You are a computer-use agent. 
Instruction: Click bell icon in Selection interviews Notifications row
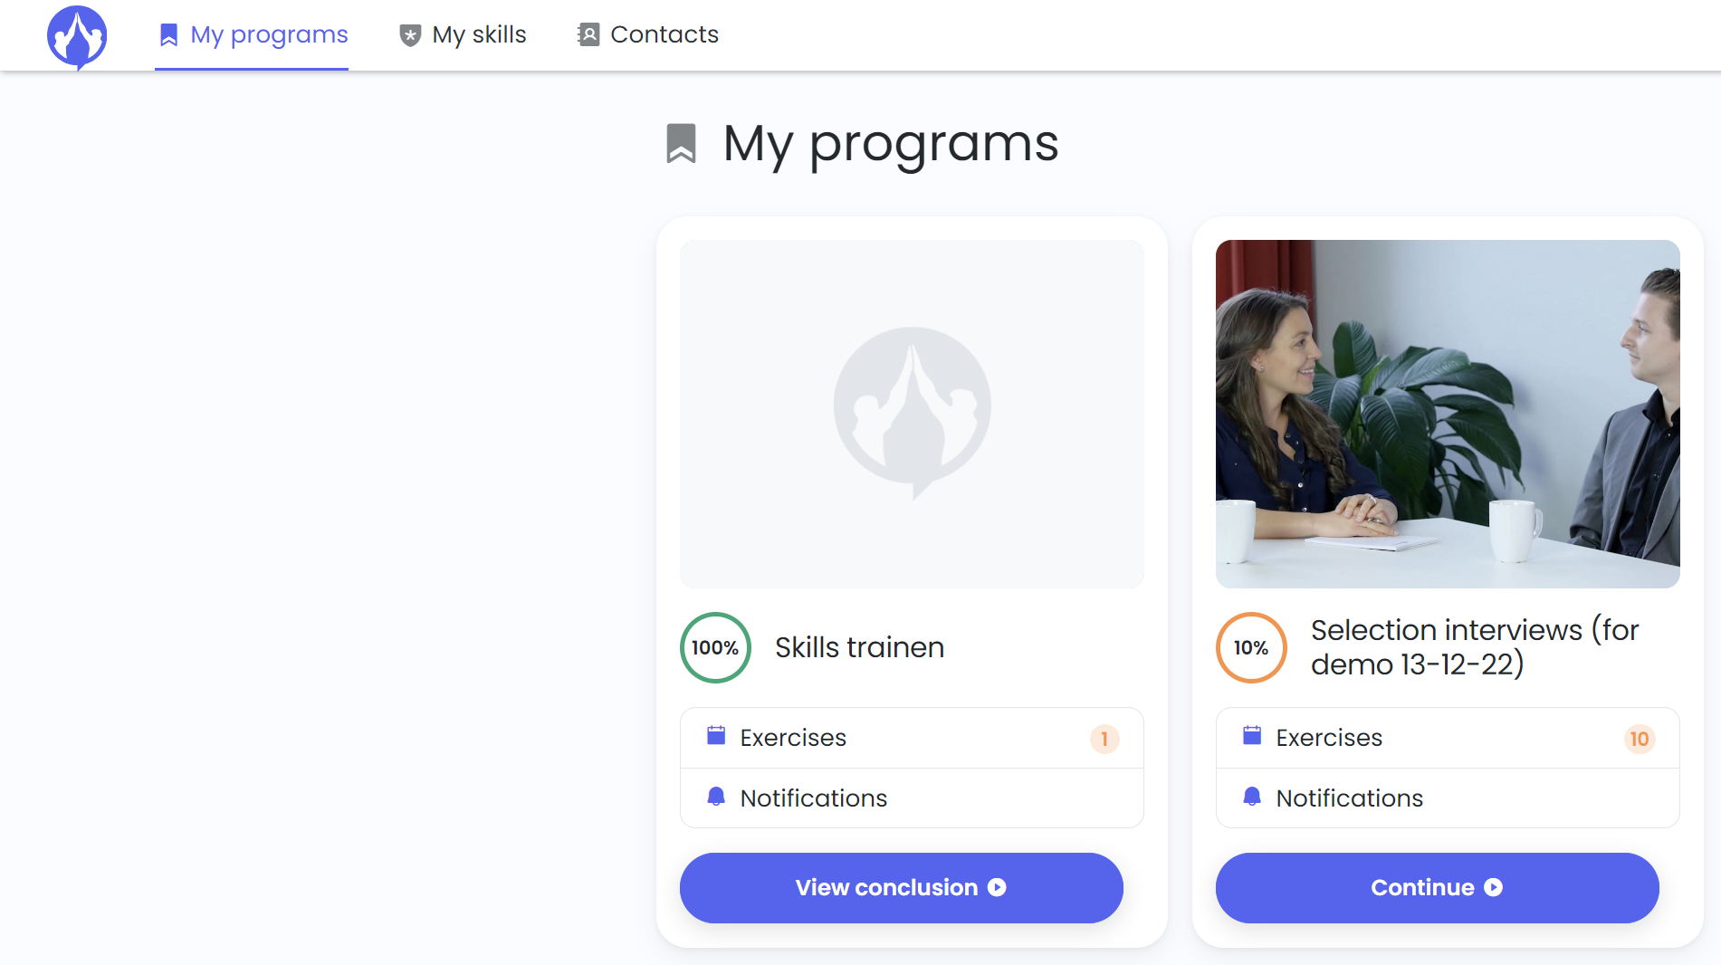click(1252, 797)
